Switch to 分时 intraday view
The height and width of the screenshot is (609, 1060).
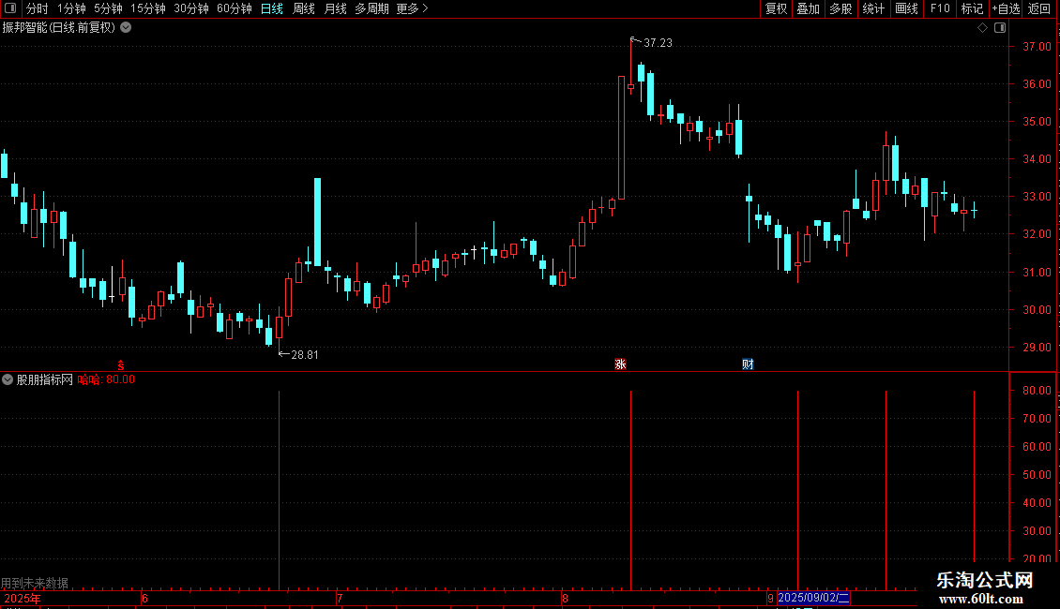point(38,8)
